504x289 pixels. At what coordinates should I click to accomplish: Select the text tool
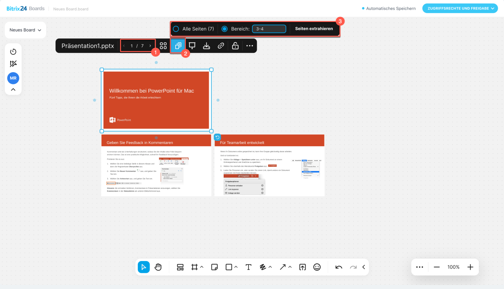tap(248, 267)
